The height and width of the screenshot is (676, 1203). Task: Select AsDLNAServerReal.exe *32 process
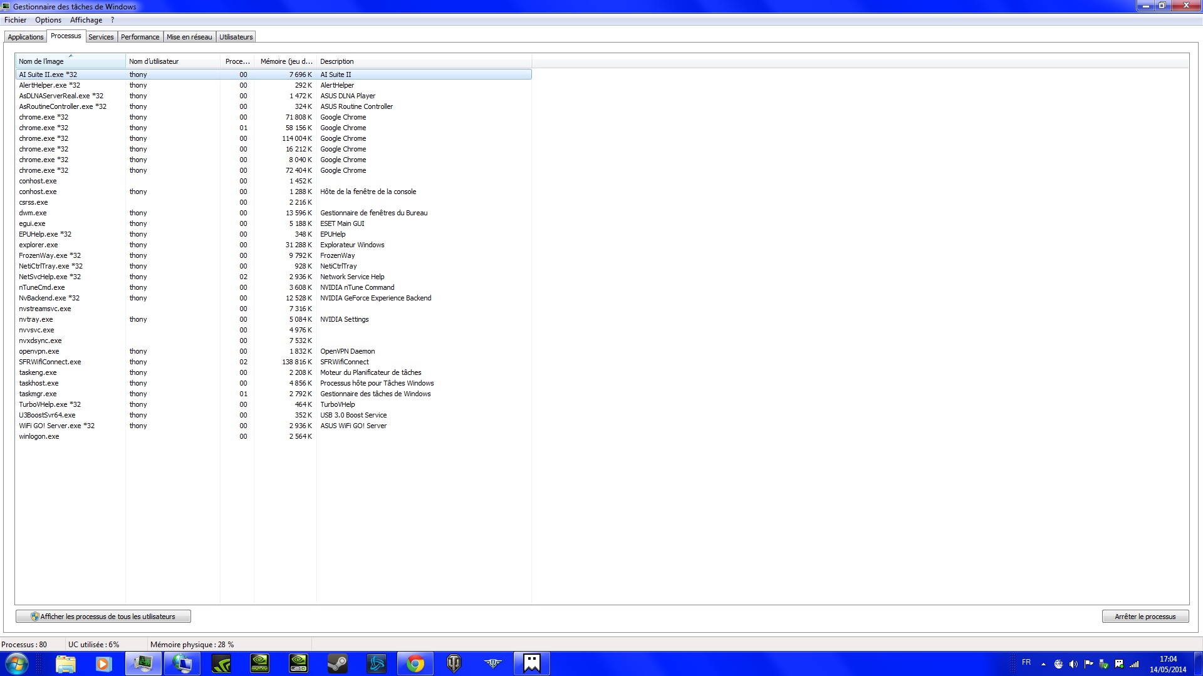(x=273, y=96)
